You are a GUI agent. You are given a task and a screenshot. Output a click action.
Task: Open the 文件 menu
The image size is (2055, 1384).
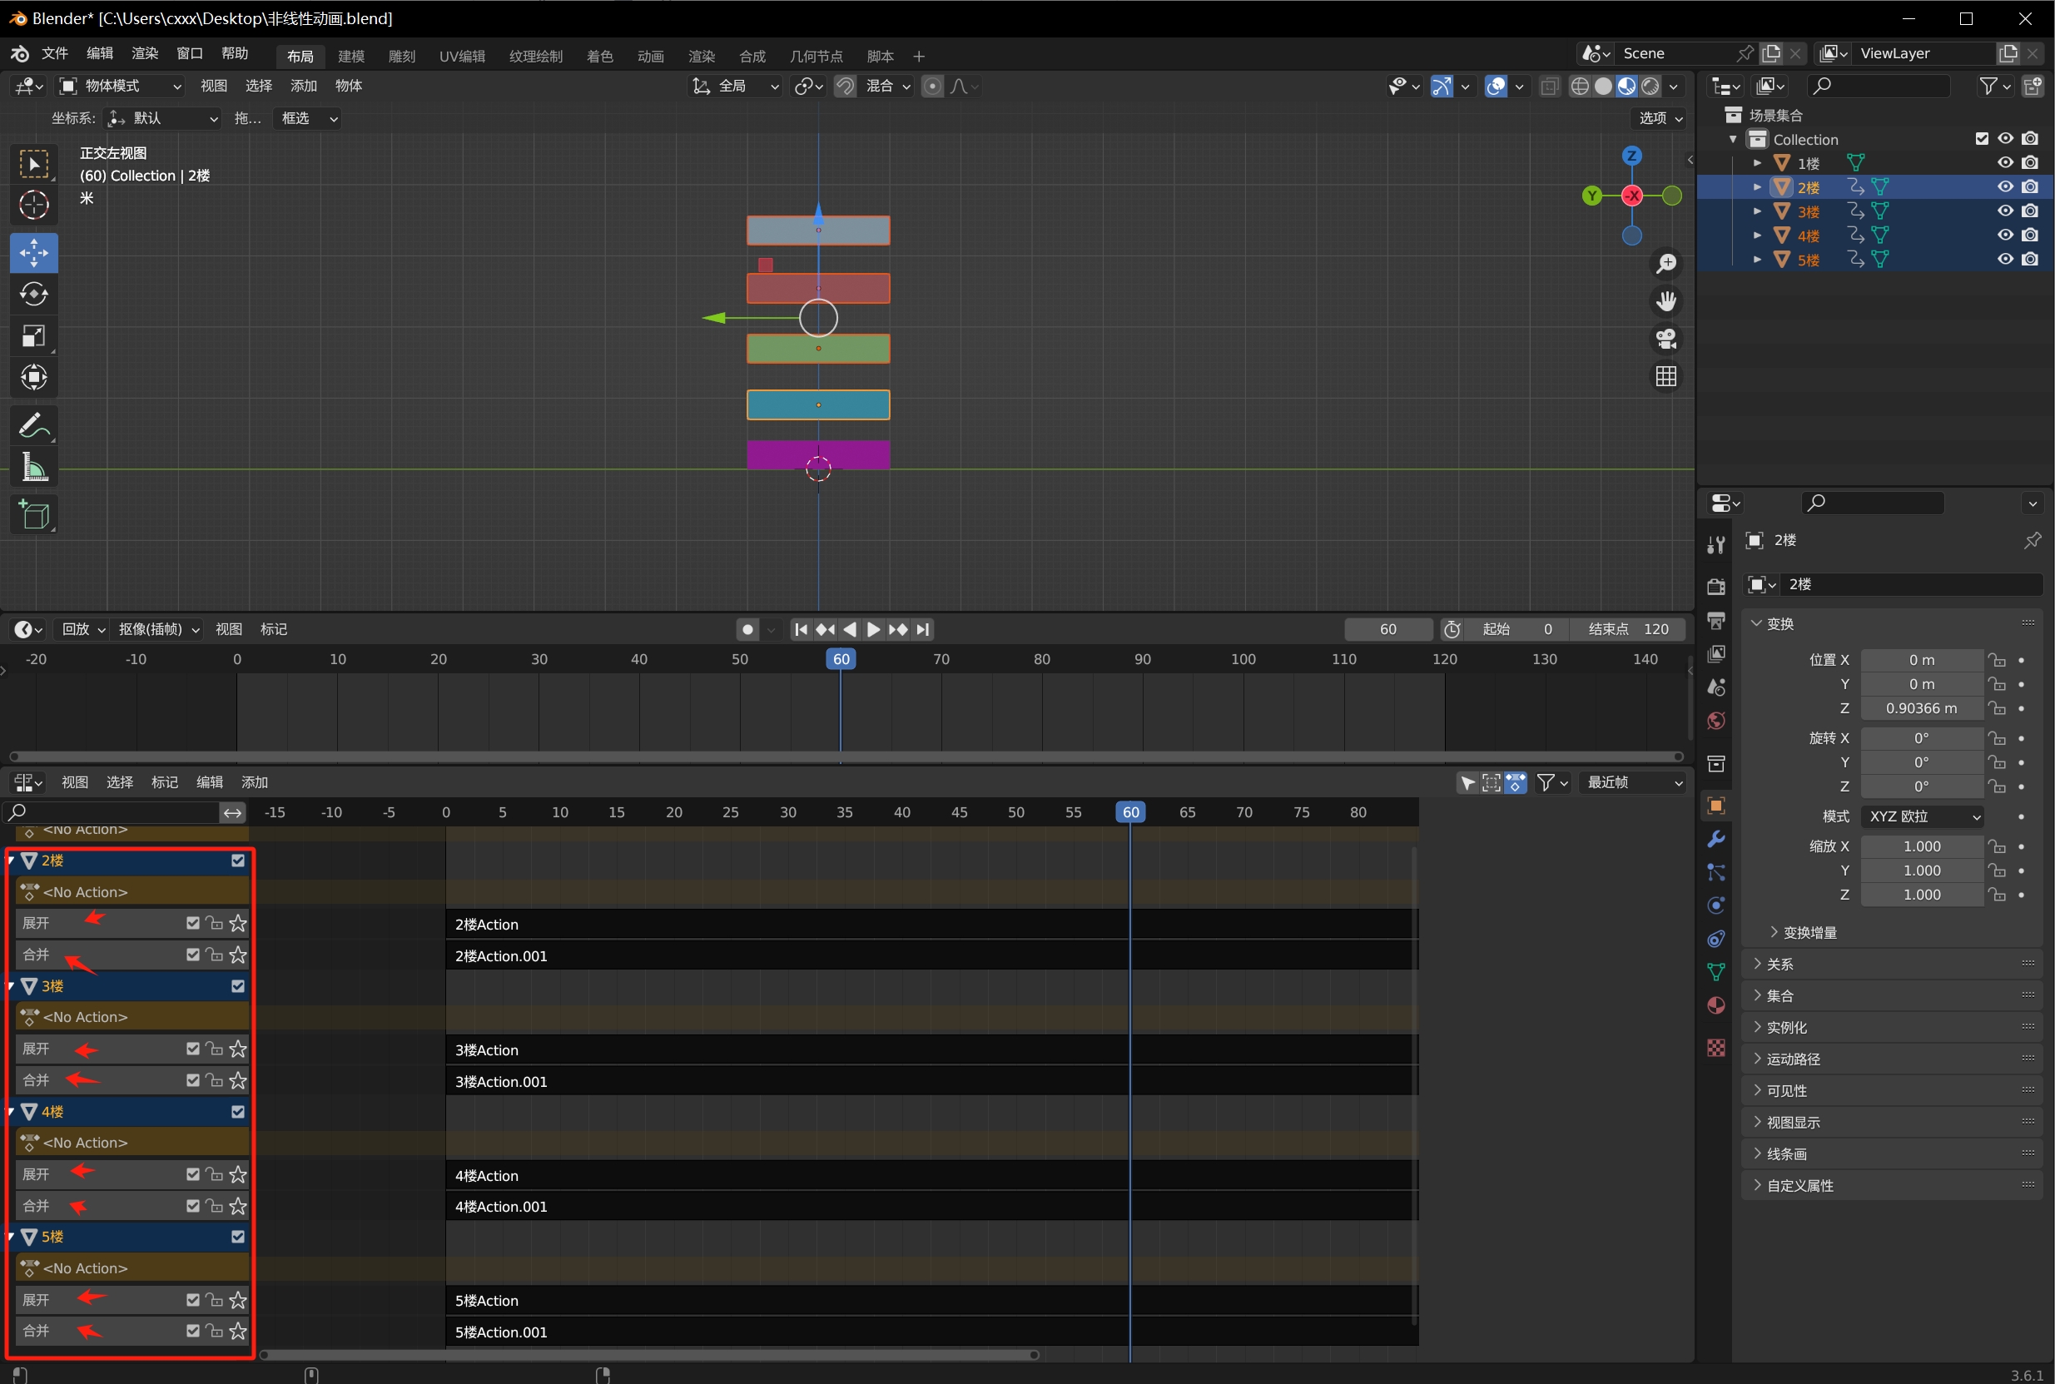click(x=54, y=54)
